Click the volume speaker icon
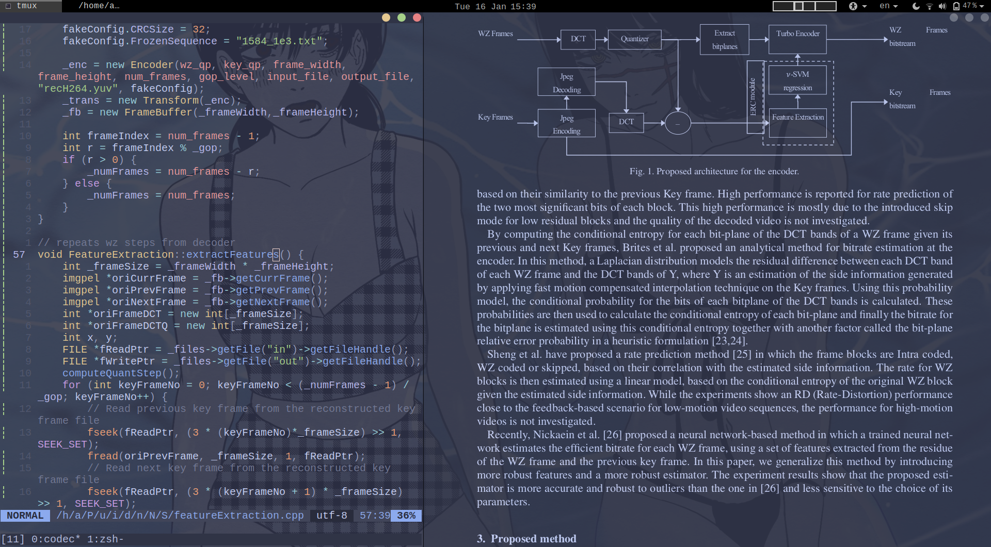The height and width of the screenshot is (547, 991). point(942,6)
